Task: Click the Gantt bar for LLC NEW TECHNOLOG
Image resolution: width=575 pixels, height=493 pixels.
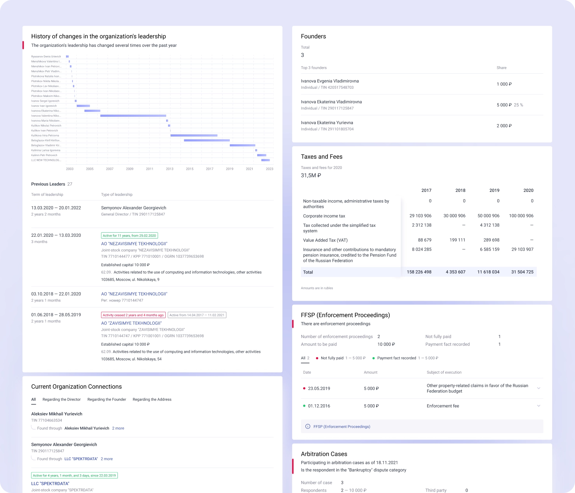Action: coord(265,160)
